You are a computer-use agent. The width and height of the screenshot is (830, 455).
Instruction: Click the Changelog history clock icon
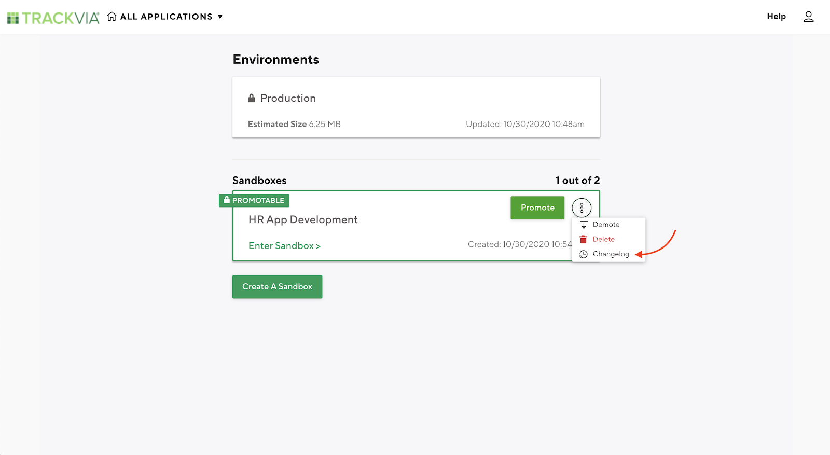point(584,254)
